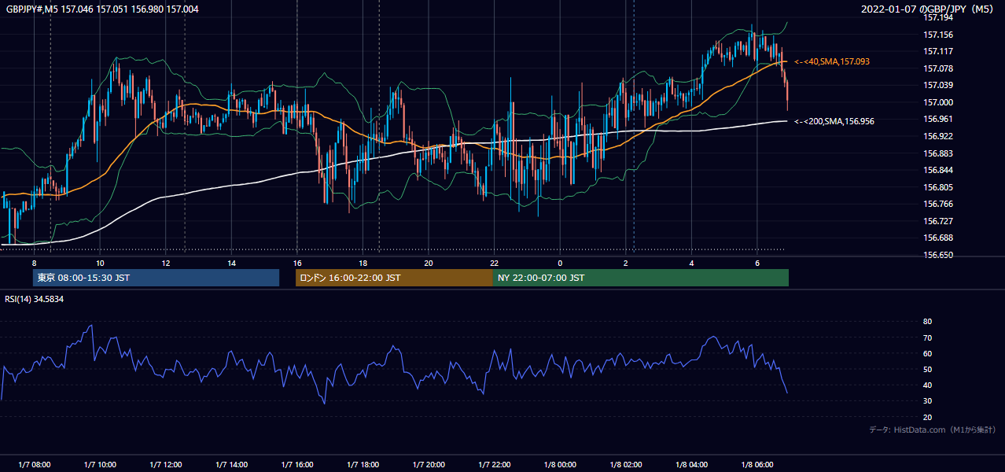Viewport: 1005px width, 472px height.
Task: Click the RSI axis value 70
Action: point(927,337)
